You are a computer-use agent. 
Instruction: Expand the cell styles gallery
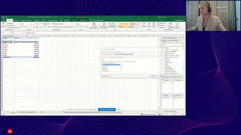pos(140,27)
